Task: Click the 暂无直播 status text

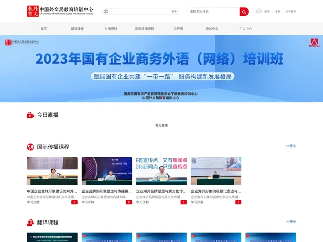Action: tap(161, 125)
